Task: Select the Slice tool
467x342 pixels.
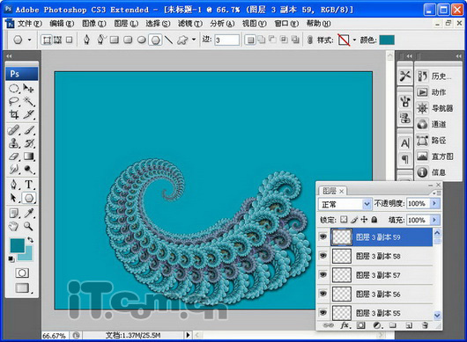Action: (29, 114)
